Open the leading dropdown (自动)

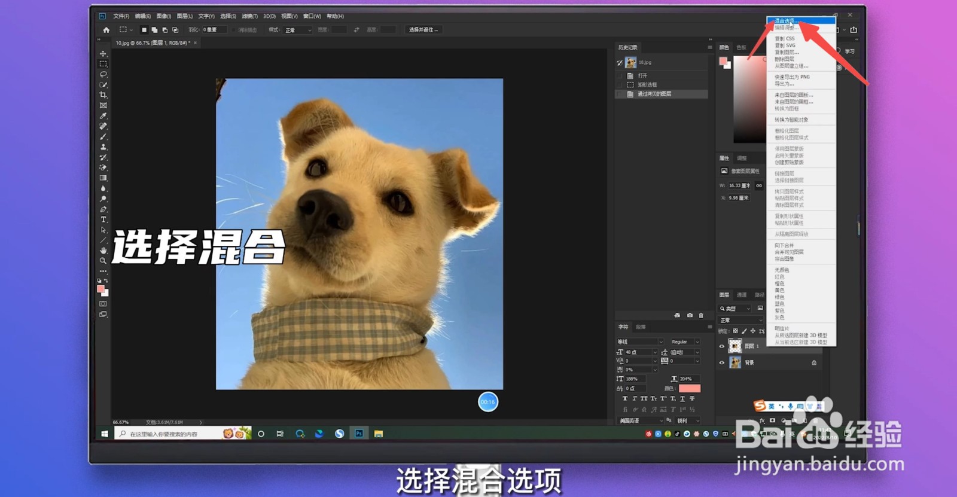pos(684,352)
